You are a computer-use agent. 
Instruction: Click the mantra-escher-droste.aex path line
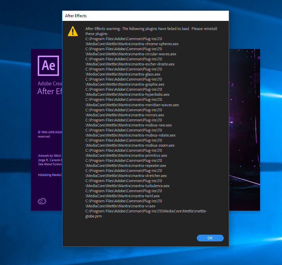click(130, 64)
